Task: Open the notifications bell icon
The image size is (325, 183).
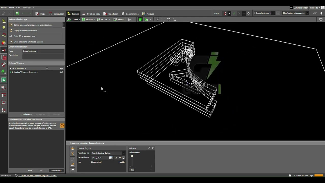Action: 321,13
